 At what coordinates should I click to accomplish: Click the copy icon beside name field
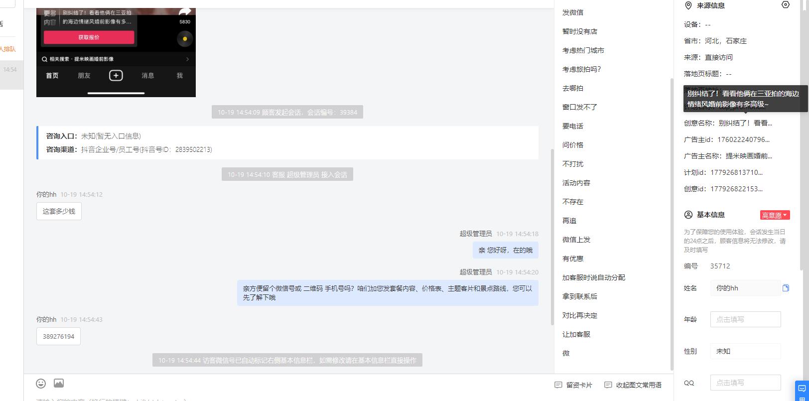click(x=786, y=288)
